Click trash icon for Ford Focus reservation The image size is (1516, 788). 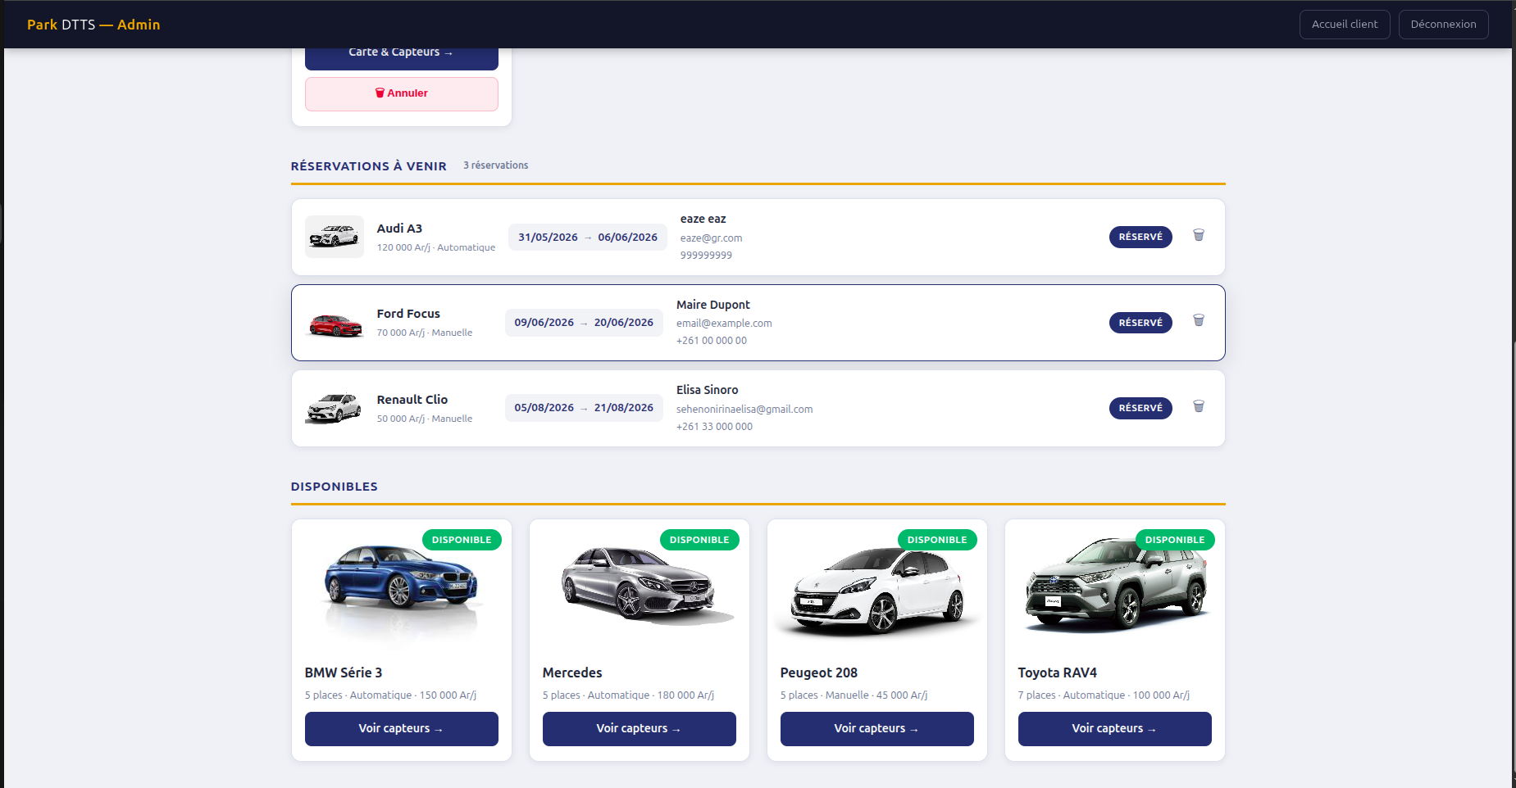click(x=1199, y=320)
